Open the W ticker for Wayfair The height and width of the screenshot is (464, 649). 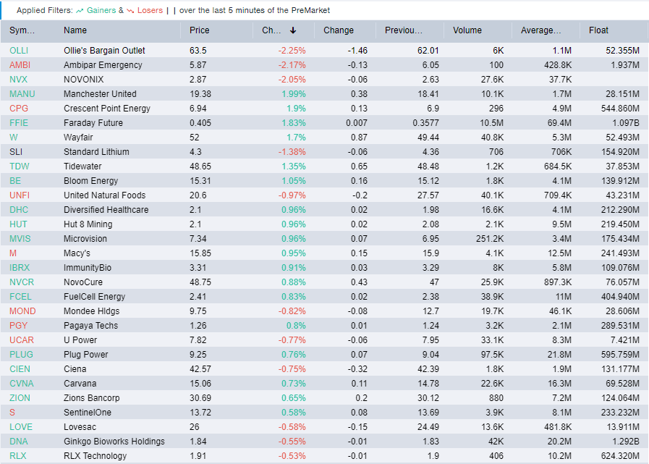(x=14, y=138)
